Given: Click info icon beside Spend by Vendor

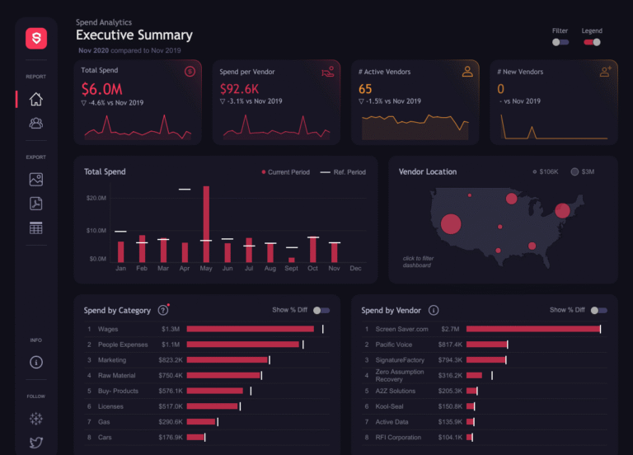Looking at the screenshot, I should (x=434, y=310).
